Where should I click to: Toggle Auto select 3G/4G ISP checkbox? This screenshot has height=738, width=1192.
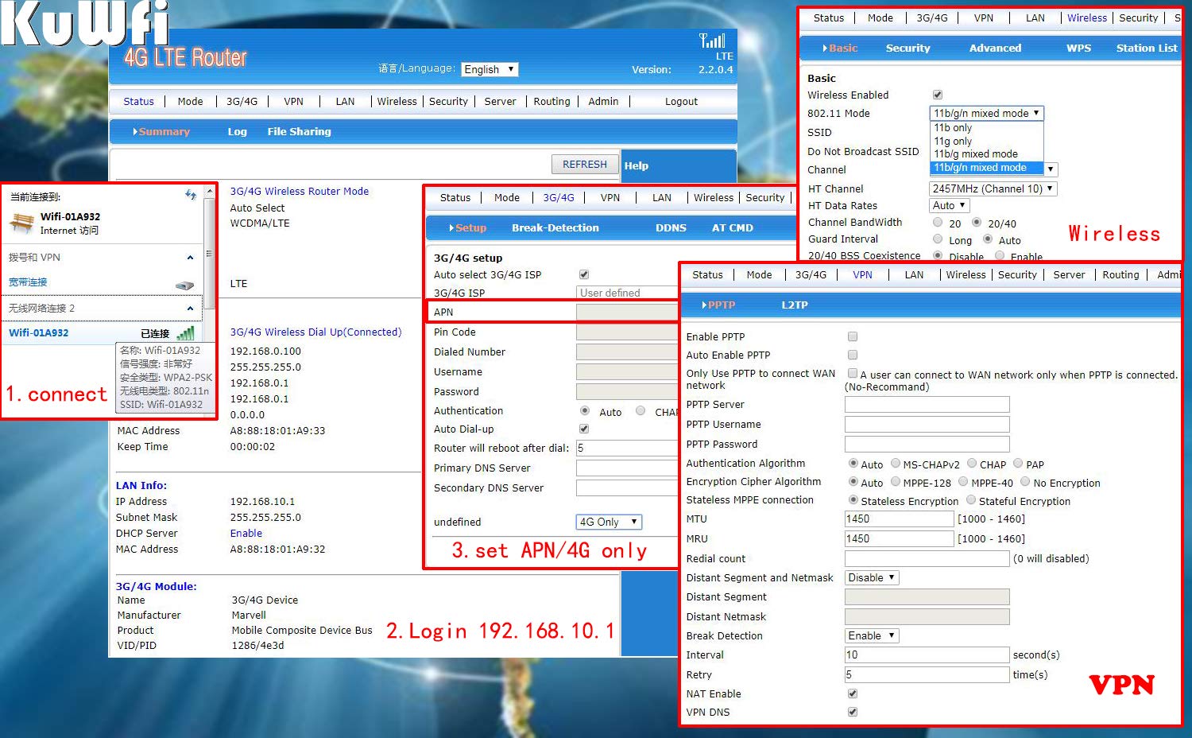pyautogui.click(x=584, y=274)
